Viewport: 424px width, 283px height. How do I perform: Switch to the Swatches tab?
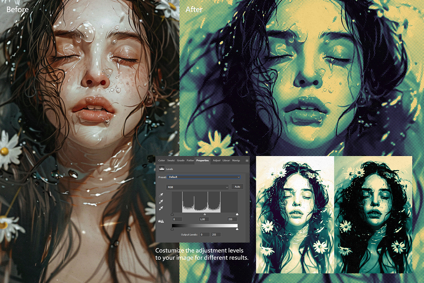[171, 161]
